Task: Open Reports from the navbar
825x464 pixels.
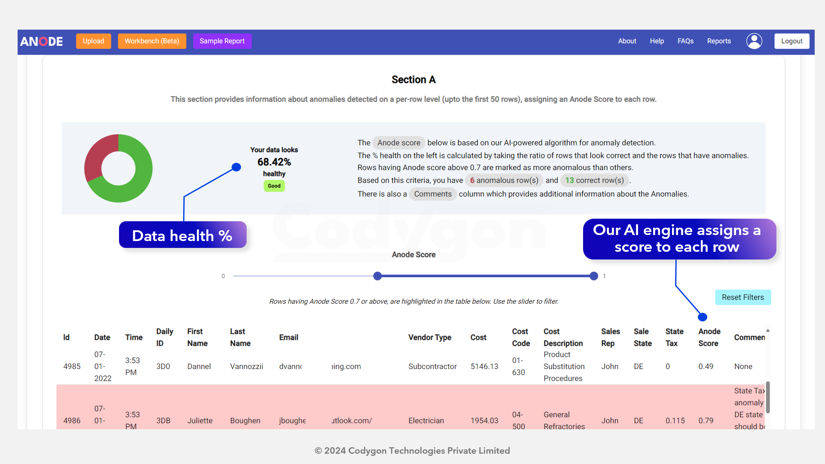Action: click(719, 41)
